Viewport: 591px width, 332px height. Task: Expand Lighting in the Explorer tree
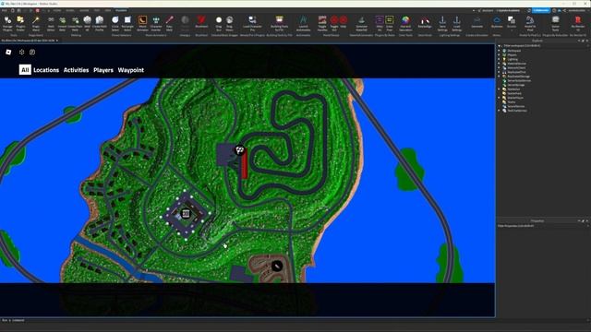(499, 59)
